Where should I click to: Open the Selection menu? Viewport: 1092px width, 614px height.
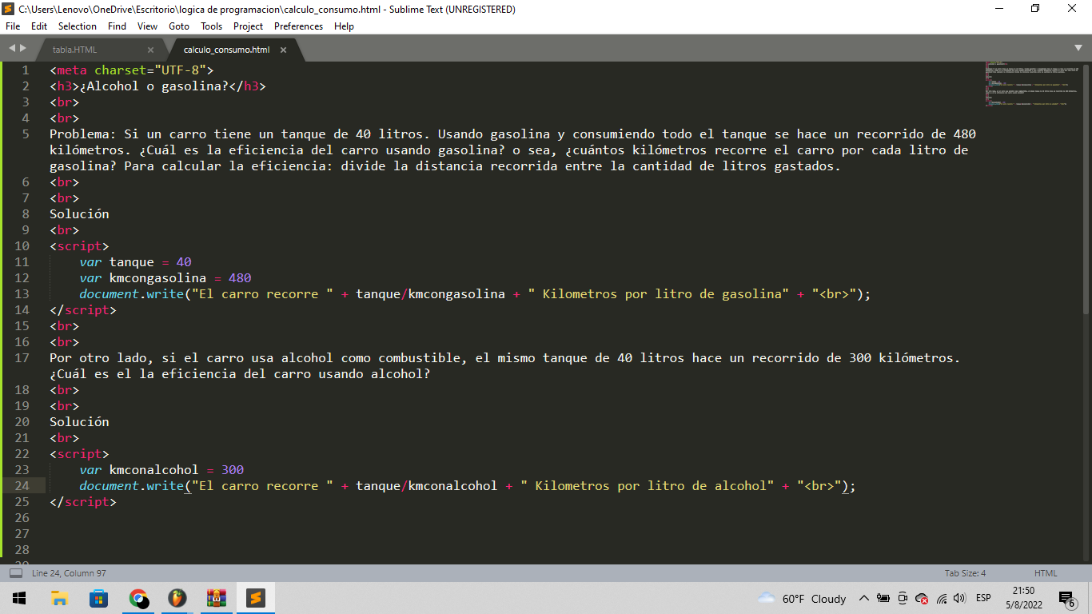[78, 26]
